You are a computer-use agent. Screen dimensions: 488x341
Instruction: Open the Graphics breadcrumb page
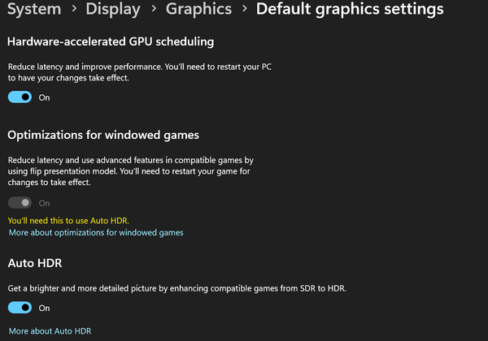point(198,9)
